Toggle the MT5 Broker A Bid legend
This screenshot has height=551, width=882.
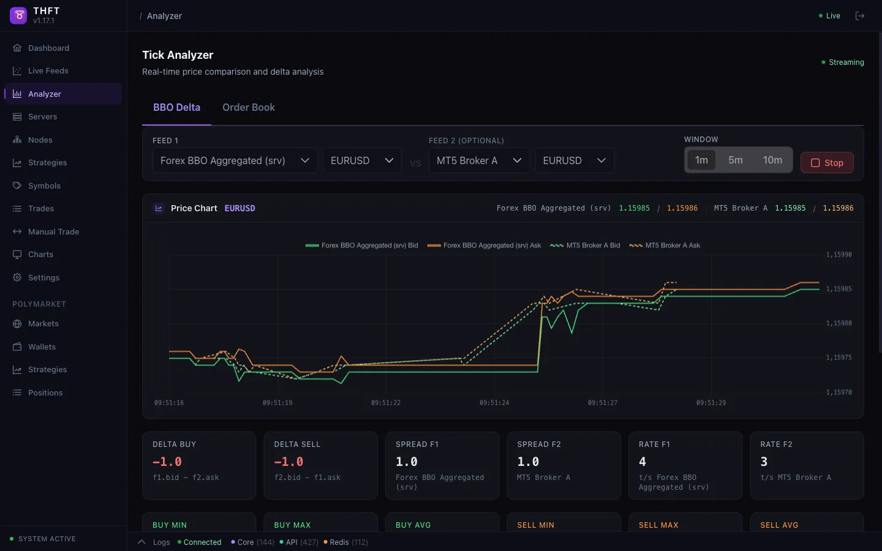(585, 246)
